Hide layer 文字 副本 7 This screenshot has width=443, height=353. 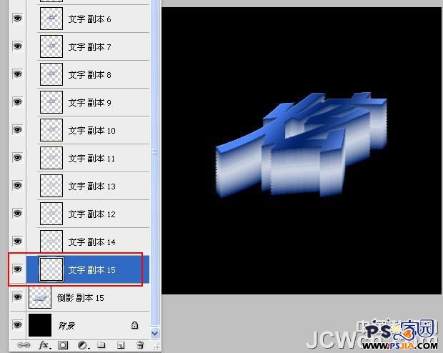(18, 46)
